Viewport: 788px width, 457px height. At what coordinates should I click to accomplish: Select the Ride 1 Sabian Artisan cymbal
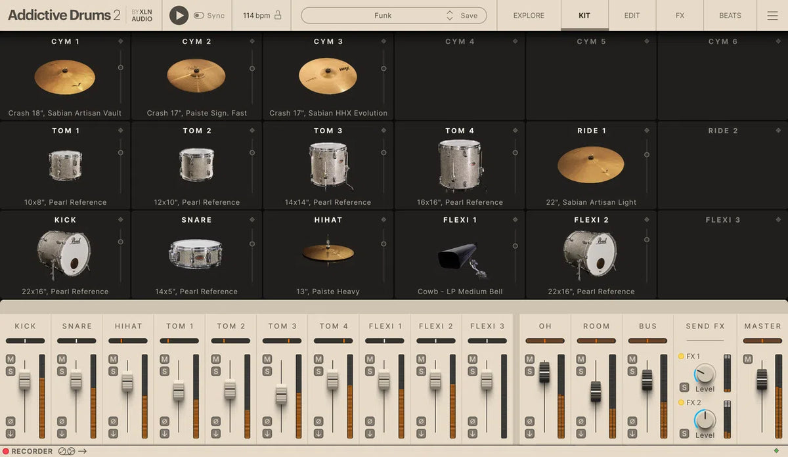pyautogui.click(x=590, y=165)
